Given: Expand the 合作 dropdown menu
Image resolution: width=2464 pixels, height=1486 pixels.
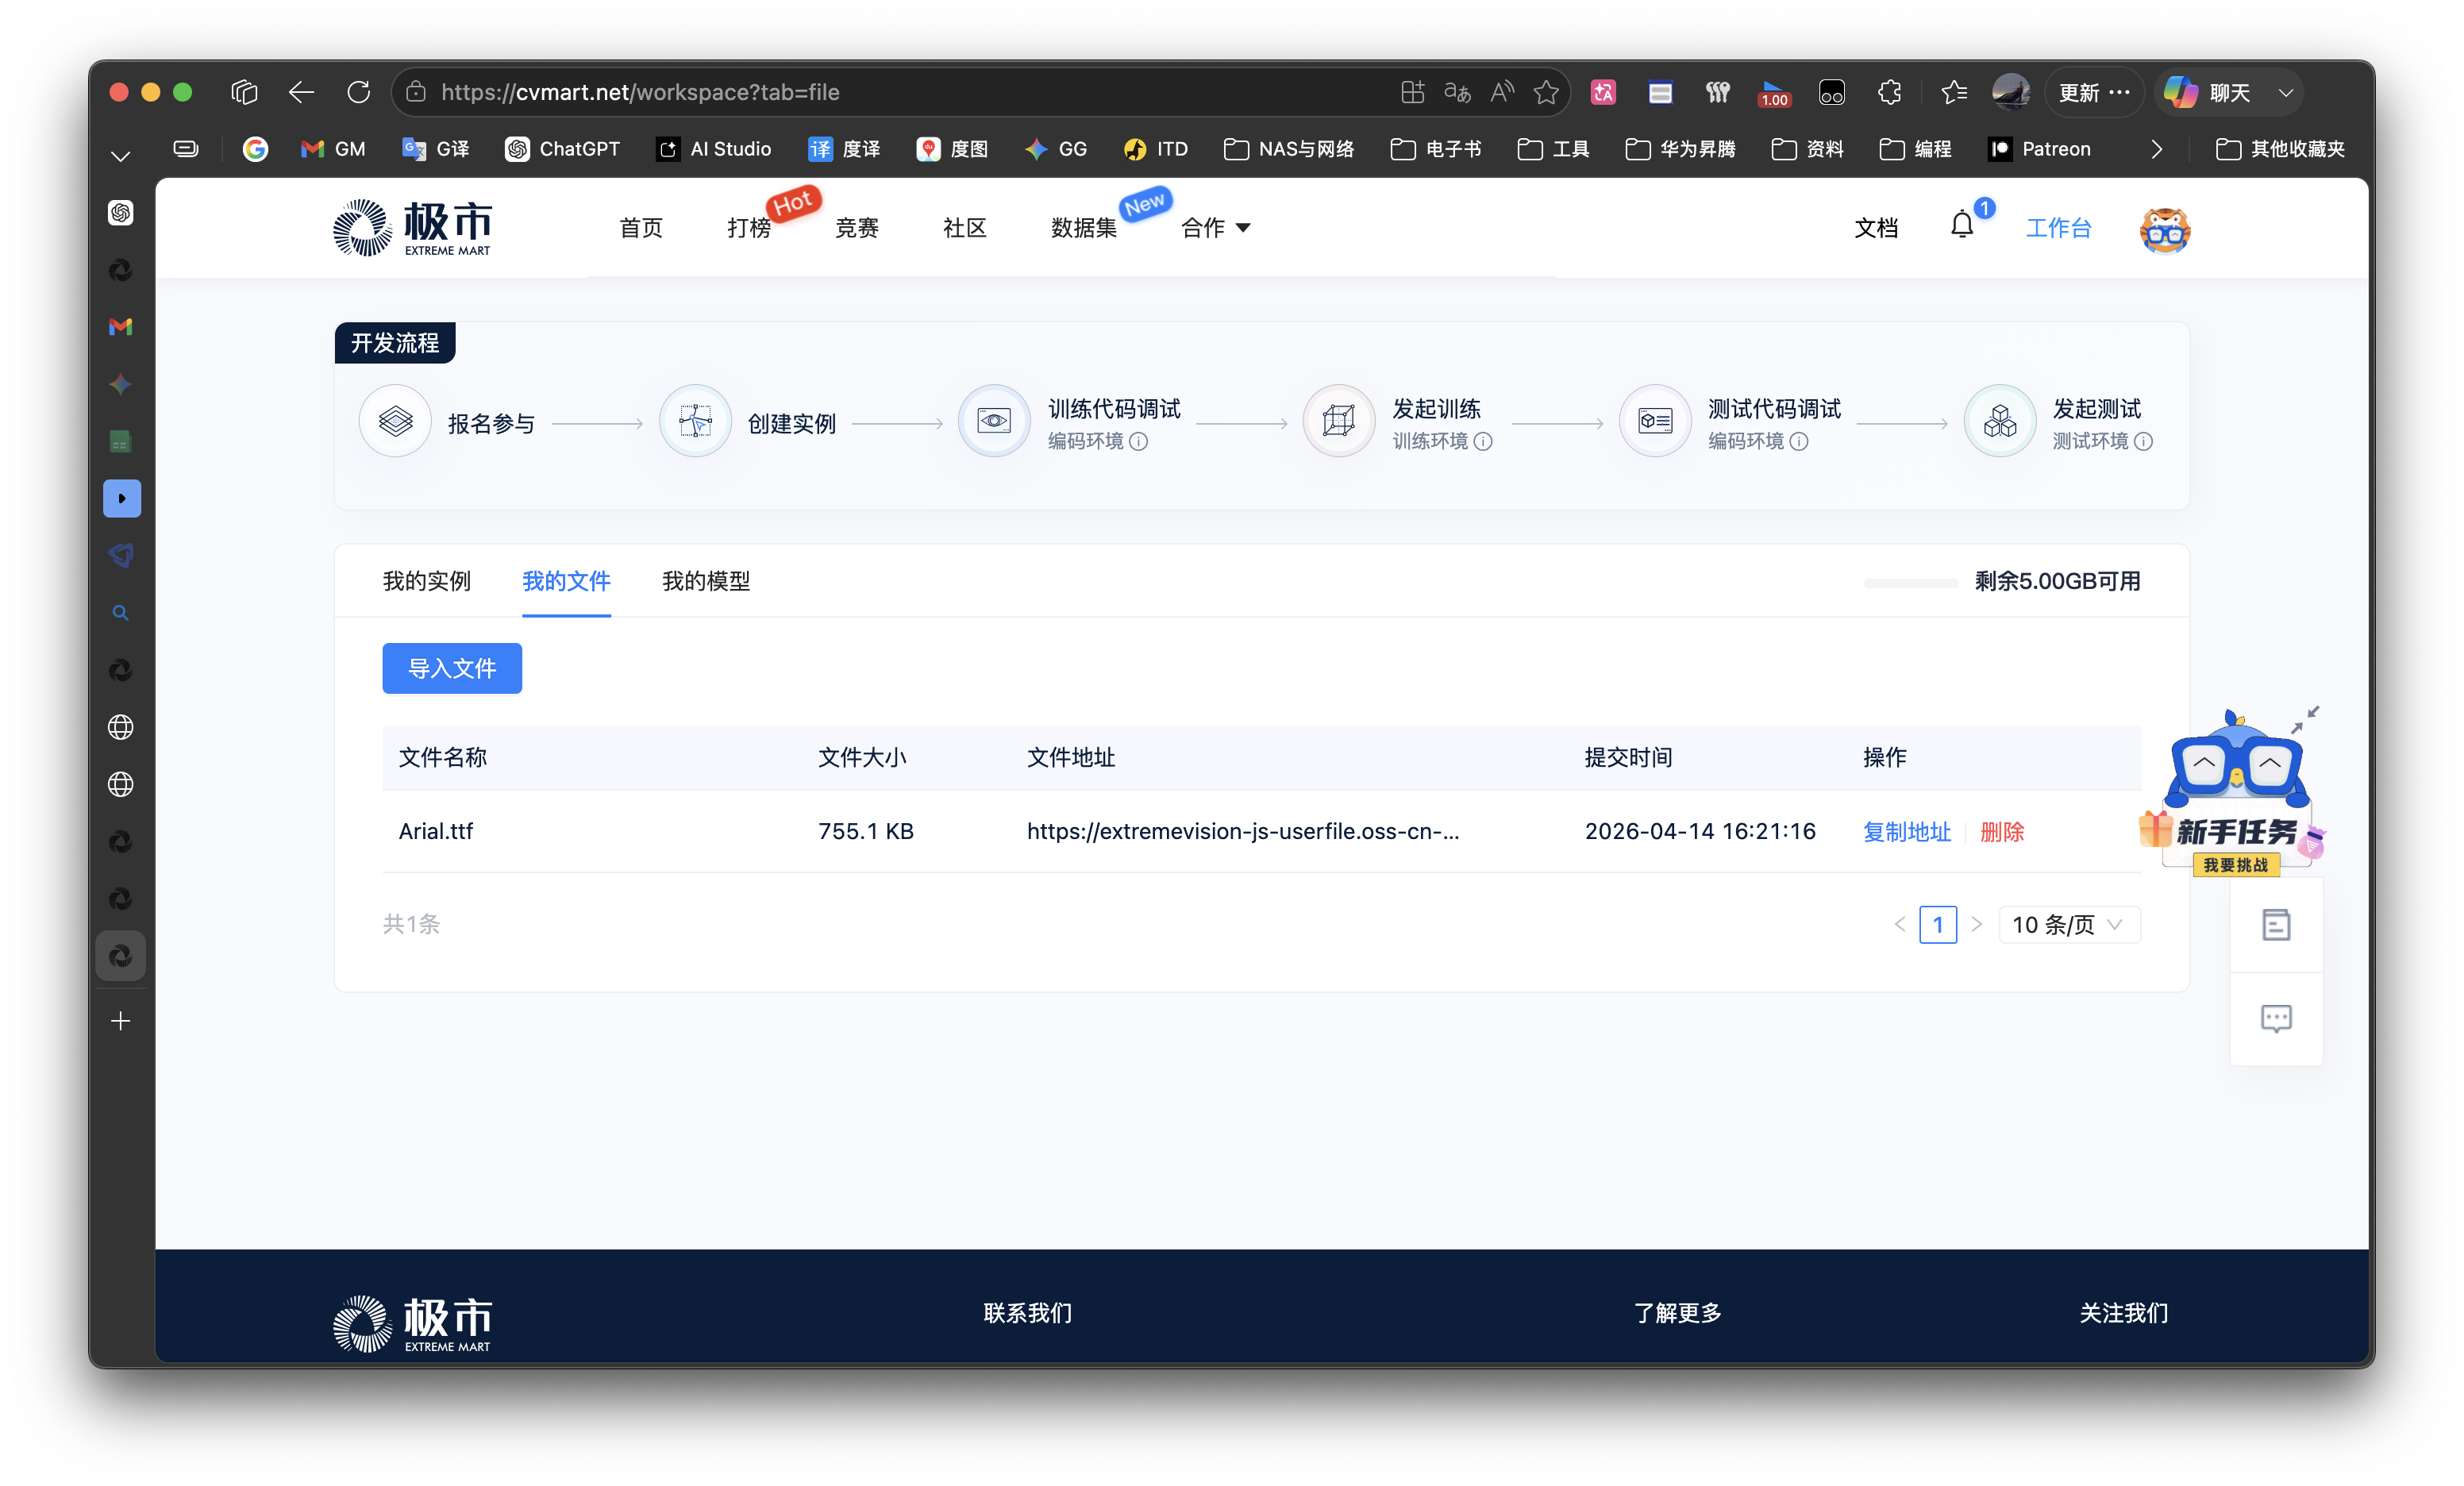Looking at the screenshot, I should 1215,228.
